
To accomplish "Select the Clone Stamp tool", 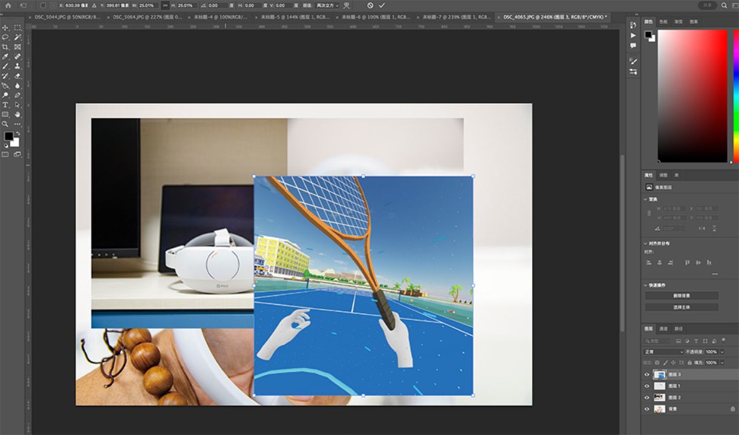I will [18, 66].
